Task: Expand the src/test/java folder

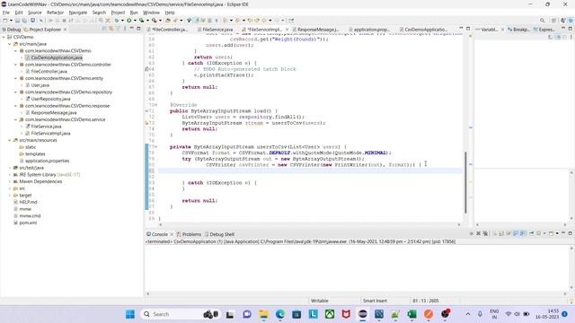Action: [x=10, y=168]
